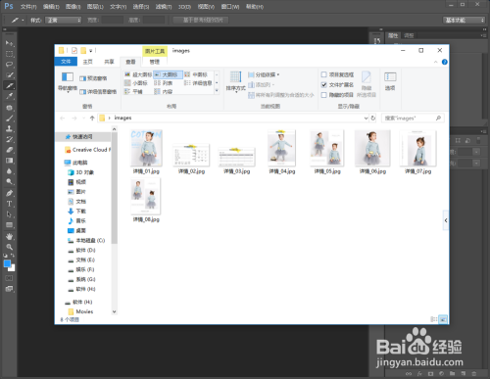Toggle file name extensions checkbox
490x379 pixels.
coord(337,85)
